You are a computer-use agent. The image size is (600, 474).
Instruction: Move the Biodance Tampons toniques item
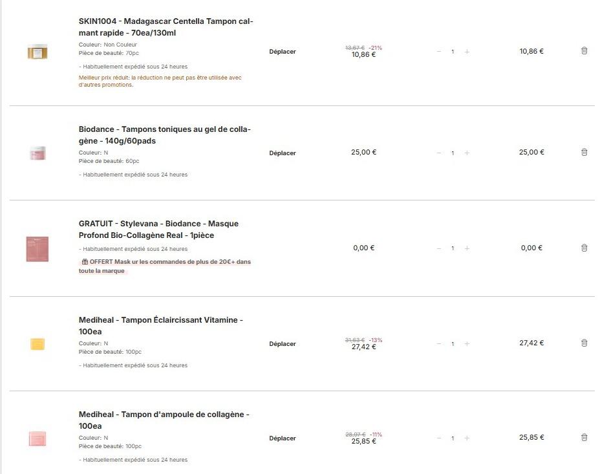click(283, 153)
